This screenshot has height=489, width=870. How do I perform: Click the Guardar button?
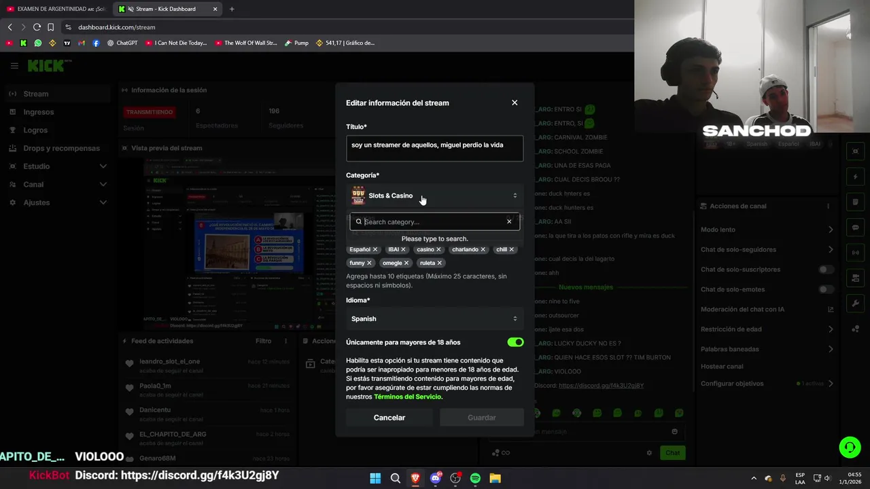coord(482,418)
